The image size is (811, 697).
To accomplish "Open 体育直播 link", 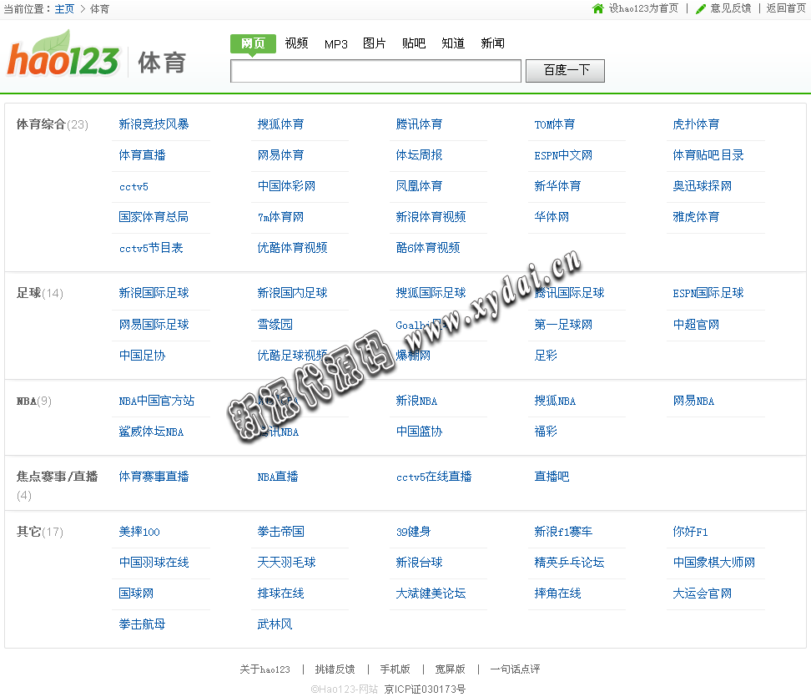I will click(142, 155).
